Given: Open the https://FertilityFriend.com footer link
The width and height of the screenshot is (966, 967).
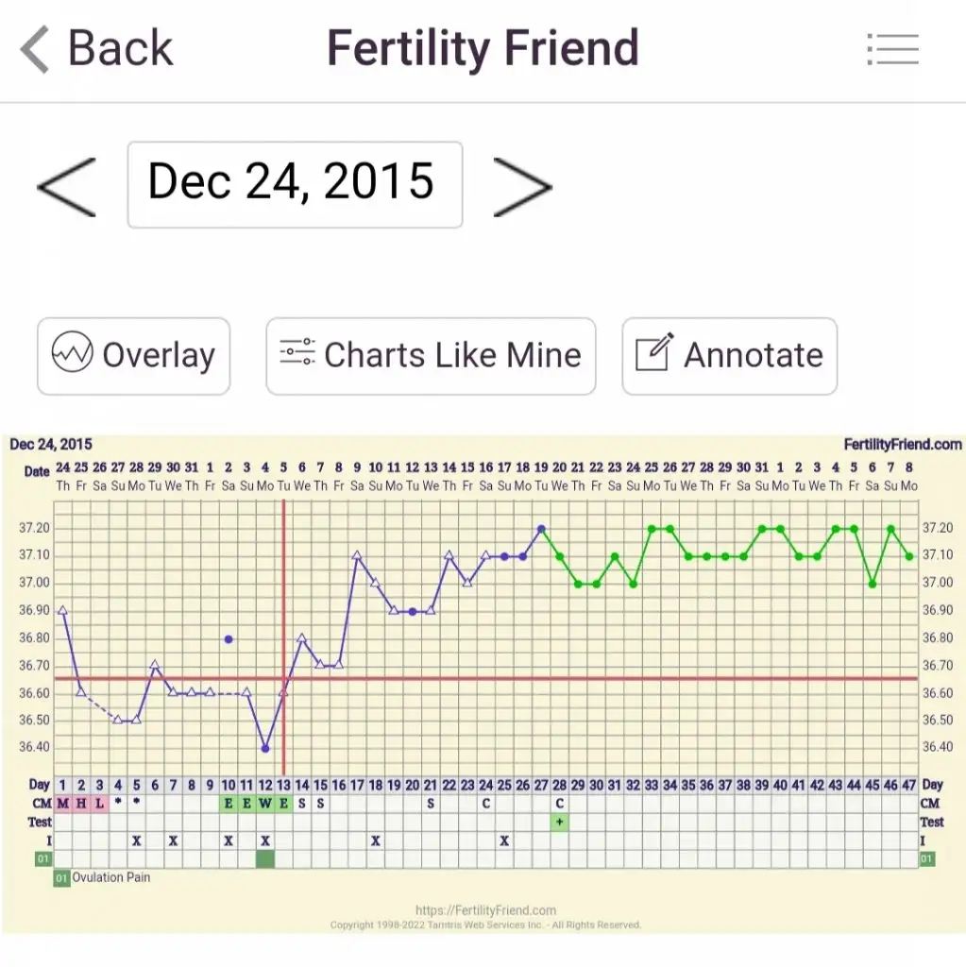Looking at the screenshot, I should [485, 911].
